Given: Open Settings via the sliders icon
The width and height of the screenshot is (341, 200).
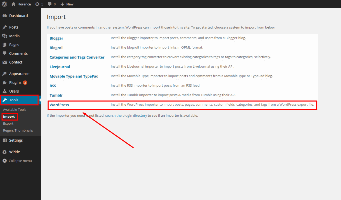Looking at the screenshot, I should [5, 140].
